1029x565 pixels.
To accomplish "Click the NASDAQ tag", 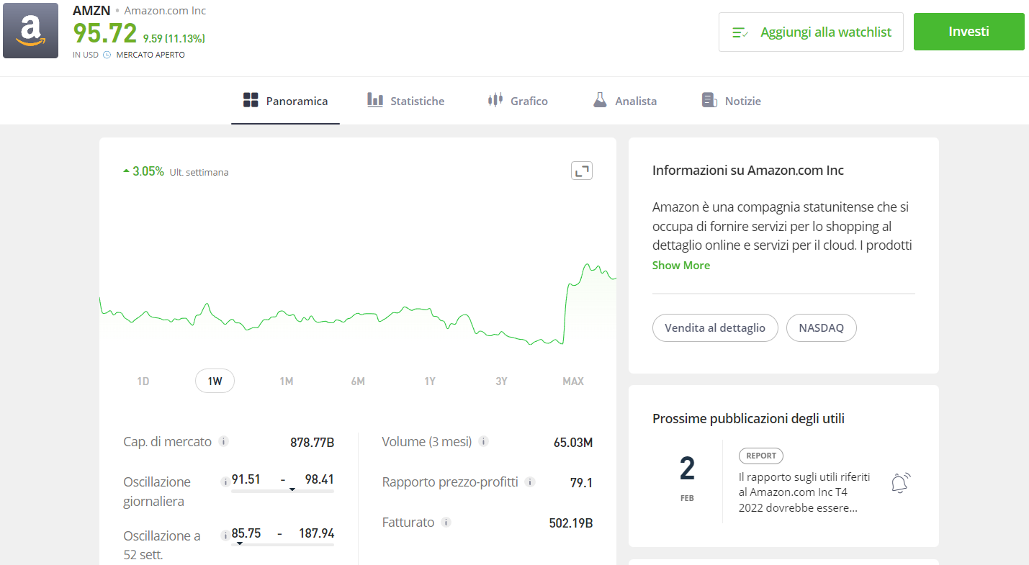I will (822, 327).
